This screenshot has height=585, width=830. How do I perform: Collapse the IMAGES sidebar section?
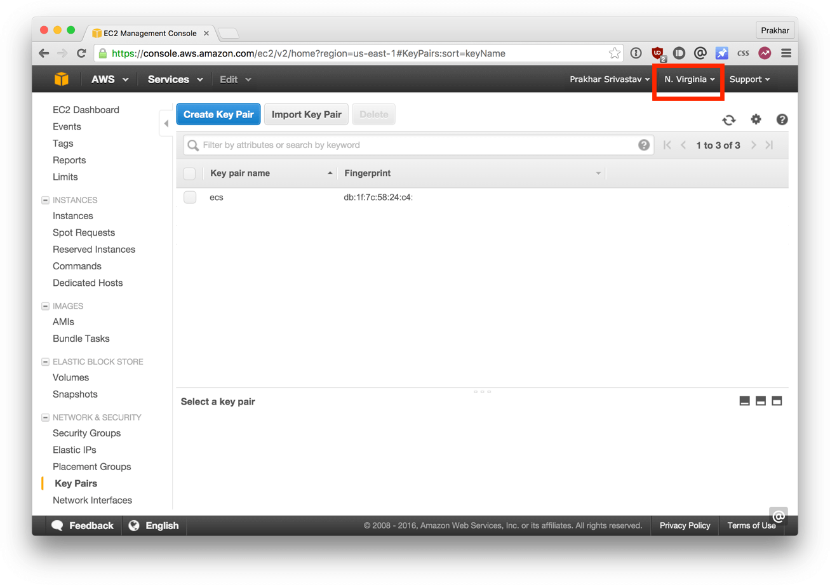point(45,306)
